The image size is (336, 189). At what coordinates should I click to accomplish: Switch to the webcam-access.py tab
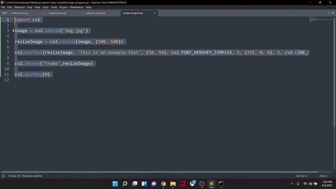pos(96,13)
